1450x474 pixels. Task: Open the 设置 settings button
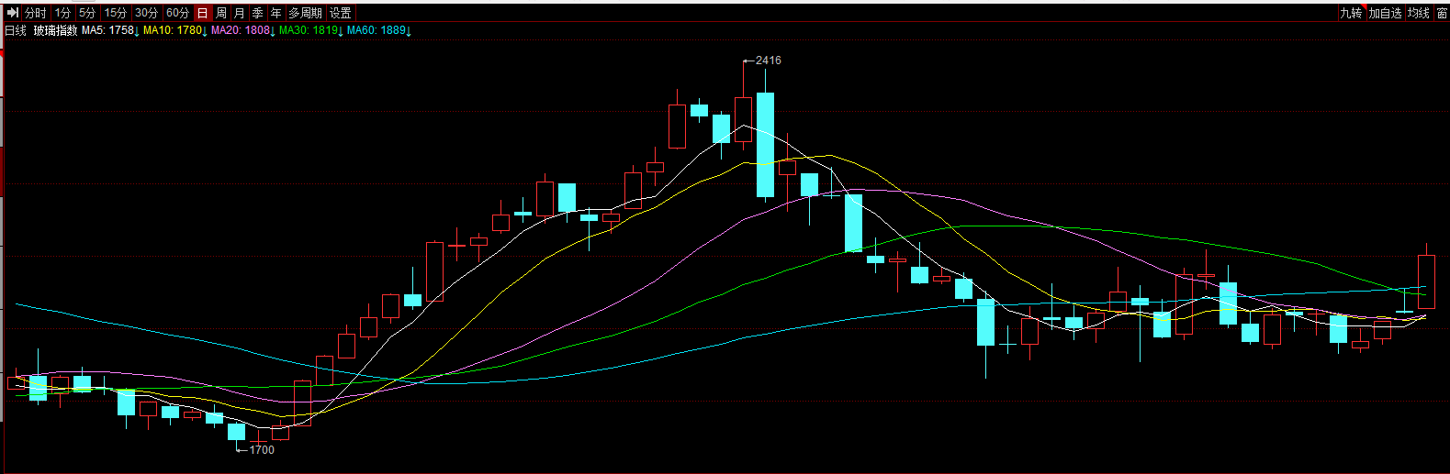coord(341,13)
